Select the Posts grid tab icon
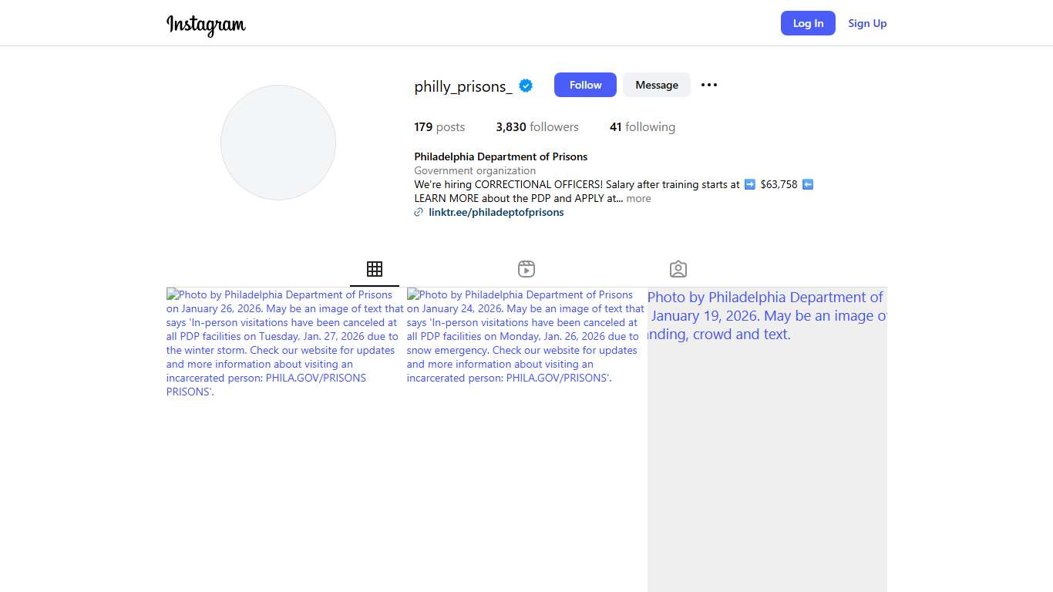1053x592 pixels. pos(375,269)
